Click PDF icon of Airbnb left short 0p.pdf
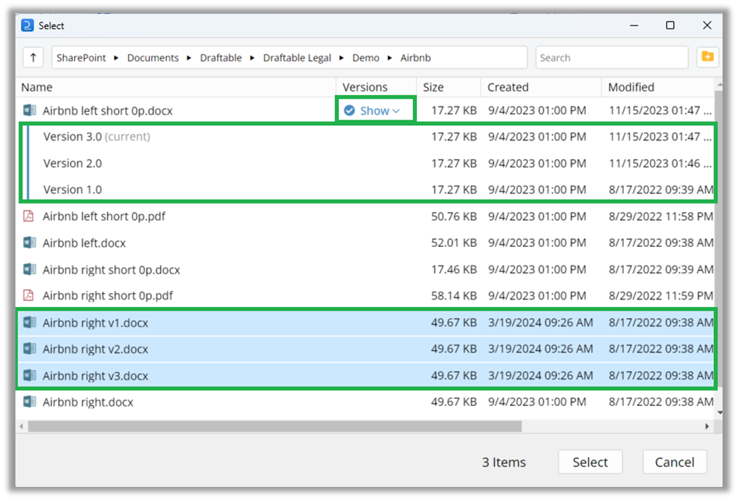 pos(29,216)
